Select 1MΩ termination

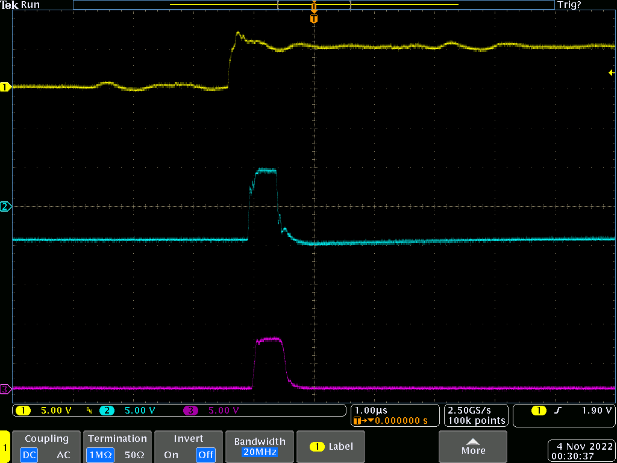point(100,455)
